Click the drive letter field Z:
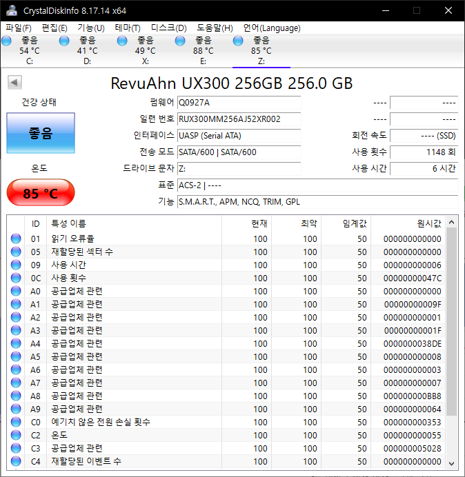Image resolution: width=465 pixels, height=477 pixels. tap(239, 168)
